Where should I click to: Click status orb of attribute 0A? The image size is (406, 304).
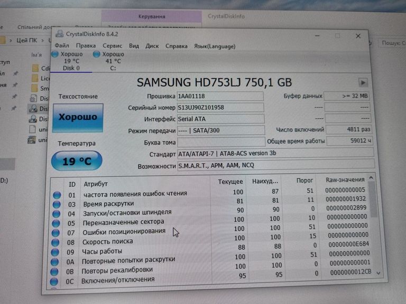tap(54, 262)
